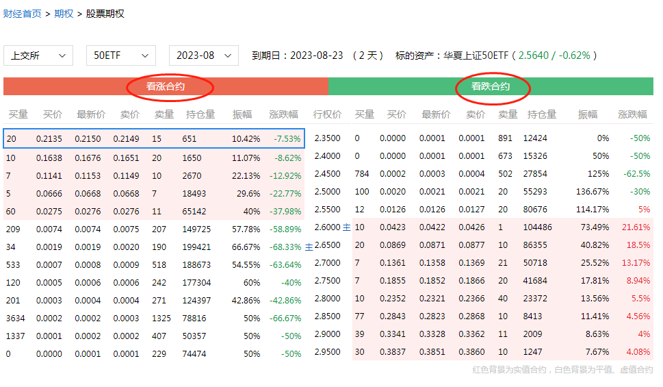Sort by call-side 持仓量 column header
The width and height of the screenshot is (663, 387).
[x=200, y=114]
